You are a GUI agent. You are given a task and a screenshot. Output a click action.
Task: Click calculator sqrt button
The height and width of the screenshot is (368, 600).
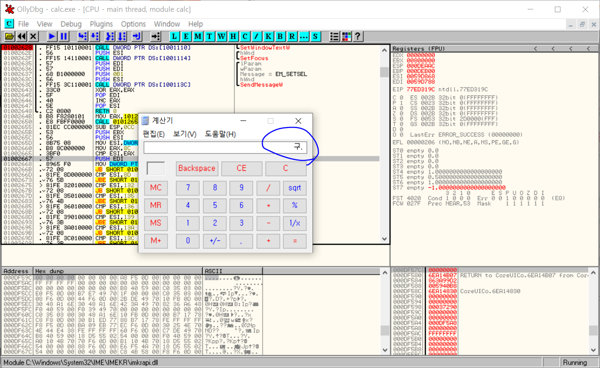(x=295, y=188)
